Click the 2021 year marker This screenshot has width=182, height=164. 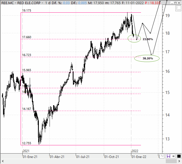(26, 151)
